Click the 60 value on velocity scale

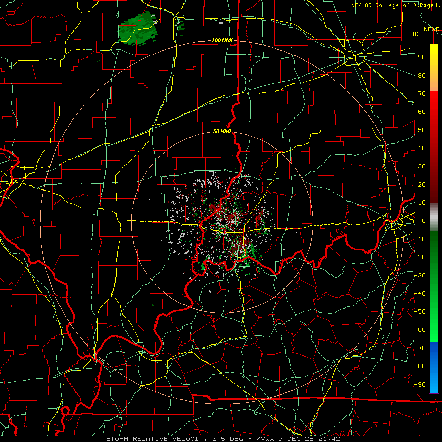click(x=422, y=112)
